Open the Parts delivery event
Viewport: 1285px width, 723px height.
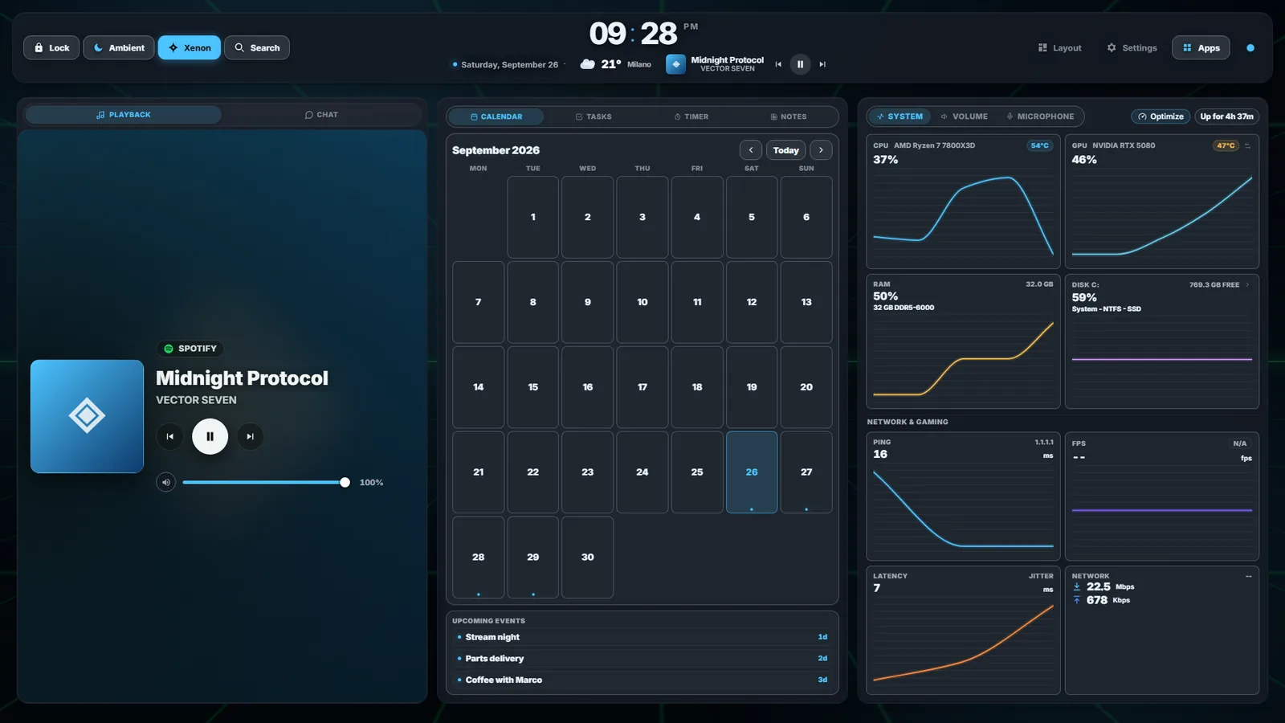coord(642,658)
